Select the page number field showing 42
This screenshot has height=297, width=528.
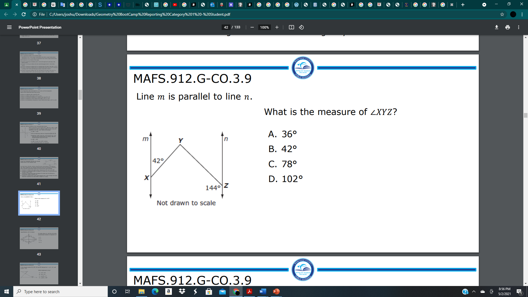pos(226,27)
